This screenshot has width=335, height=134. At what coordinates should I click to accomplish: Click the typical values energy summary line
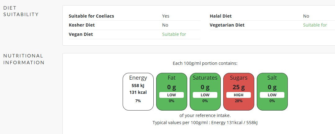(x=205, y=123)
